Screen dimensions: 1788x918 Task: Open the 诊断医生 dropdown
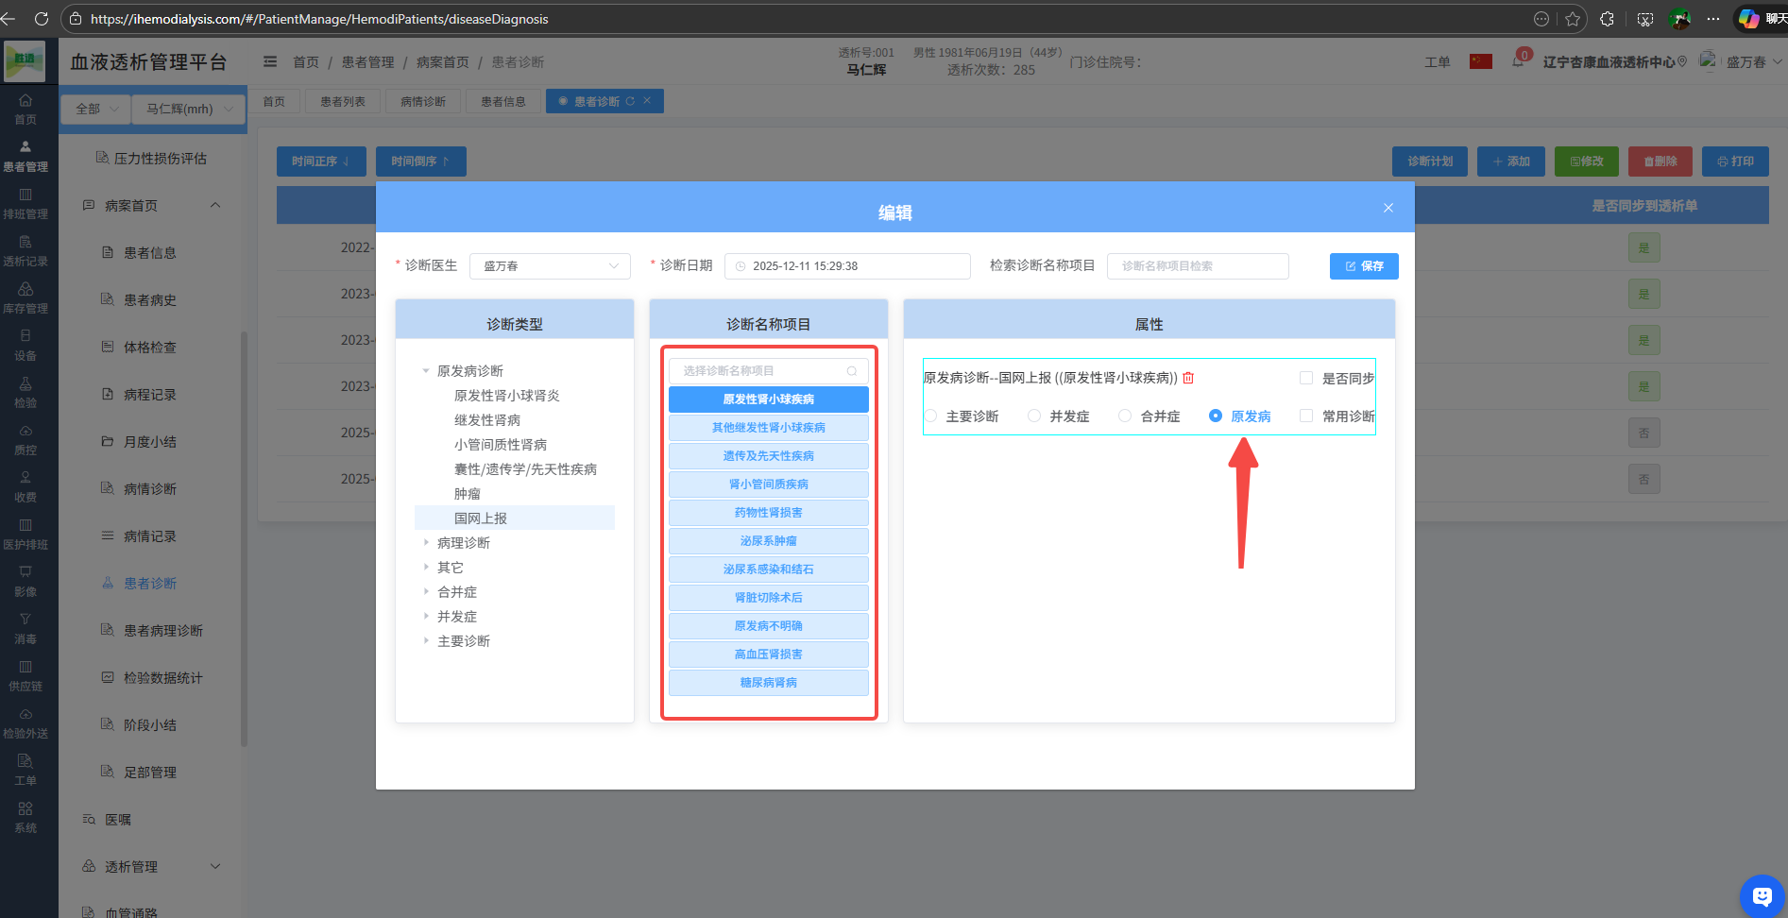point(550,266)
